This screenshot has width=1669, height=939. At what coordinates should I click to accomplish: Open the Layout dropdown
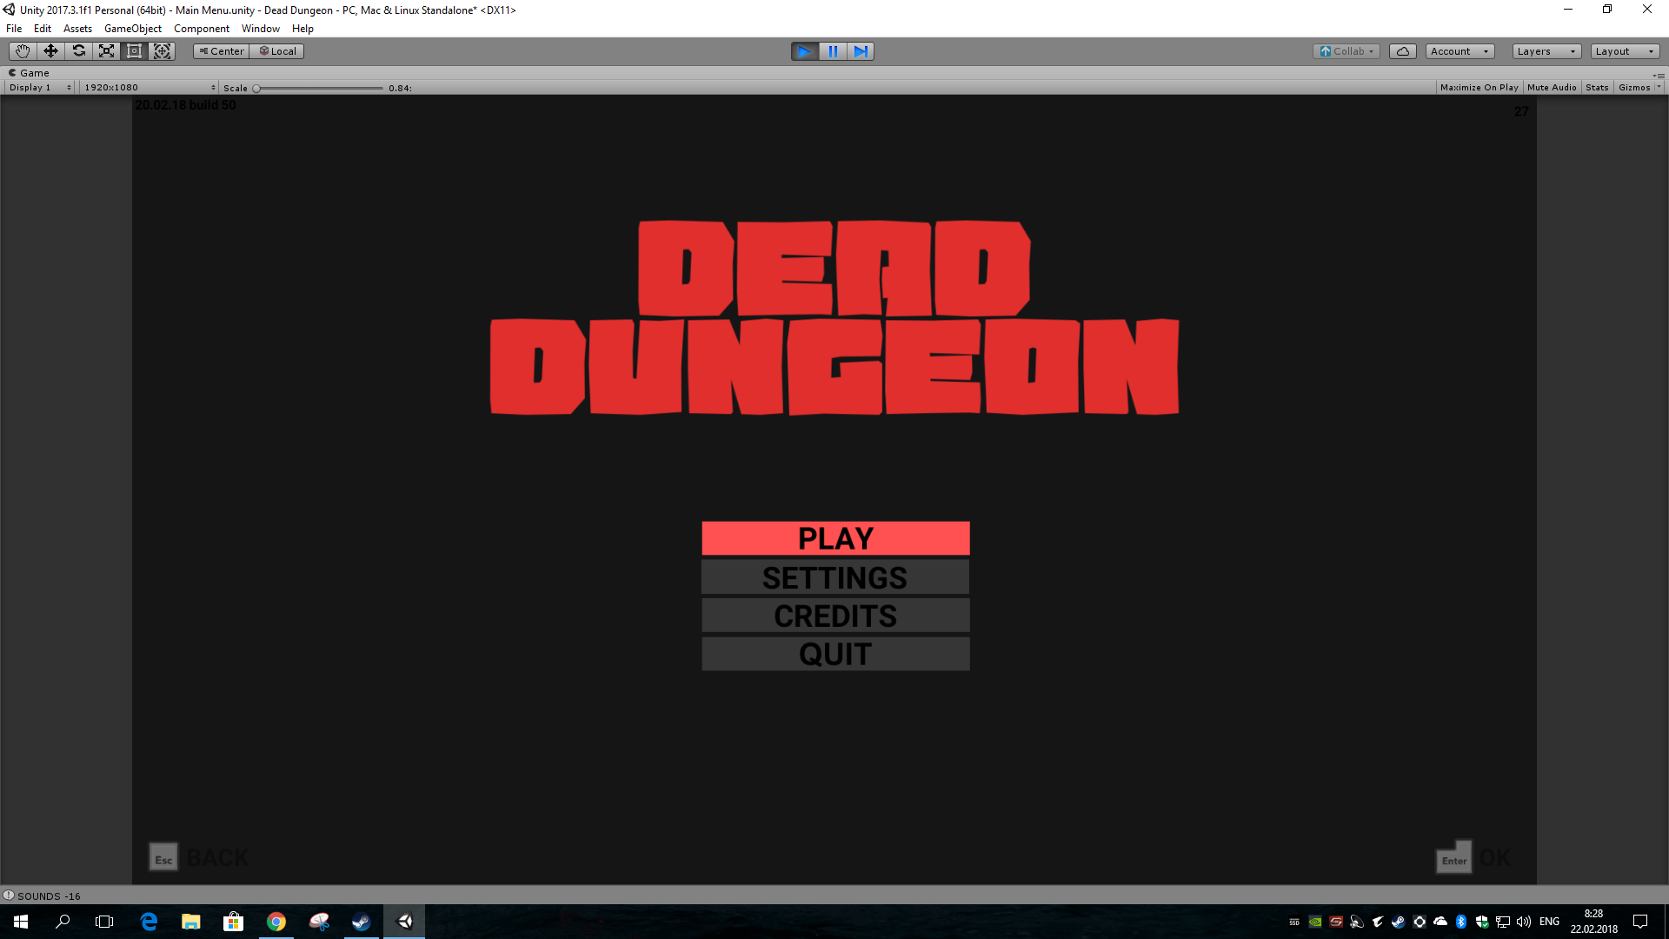(1626, 51)
